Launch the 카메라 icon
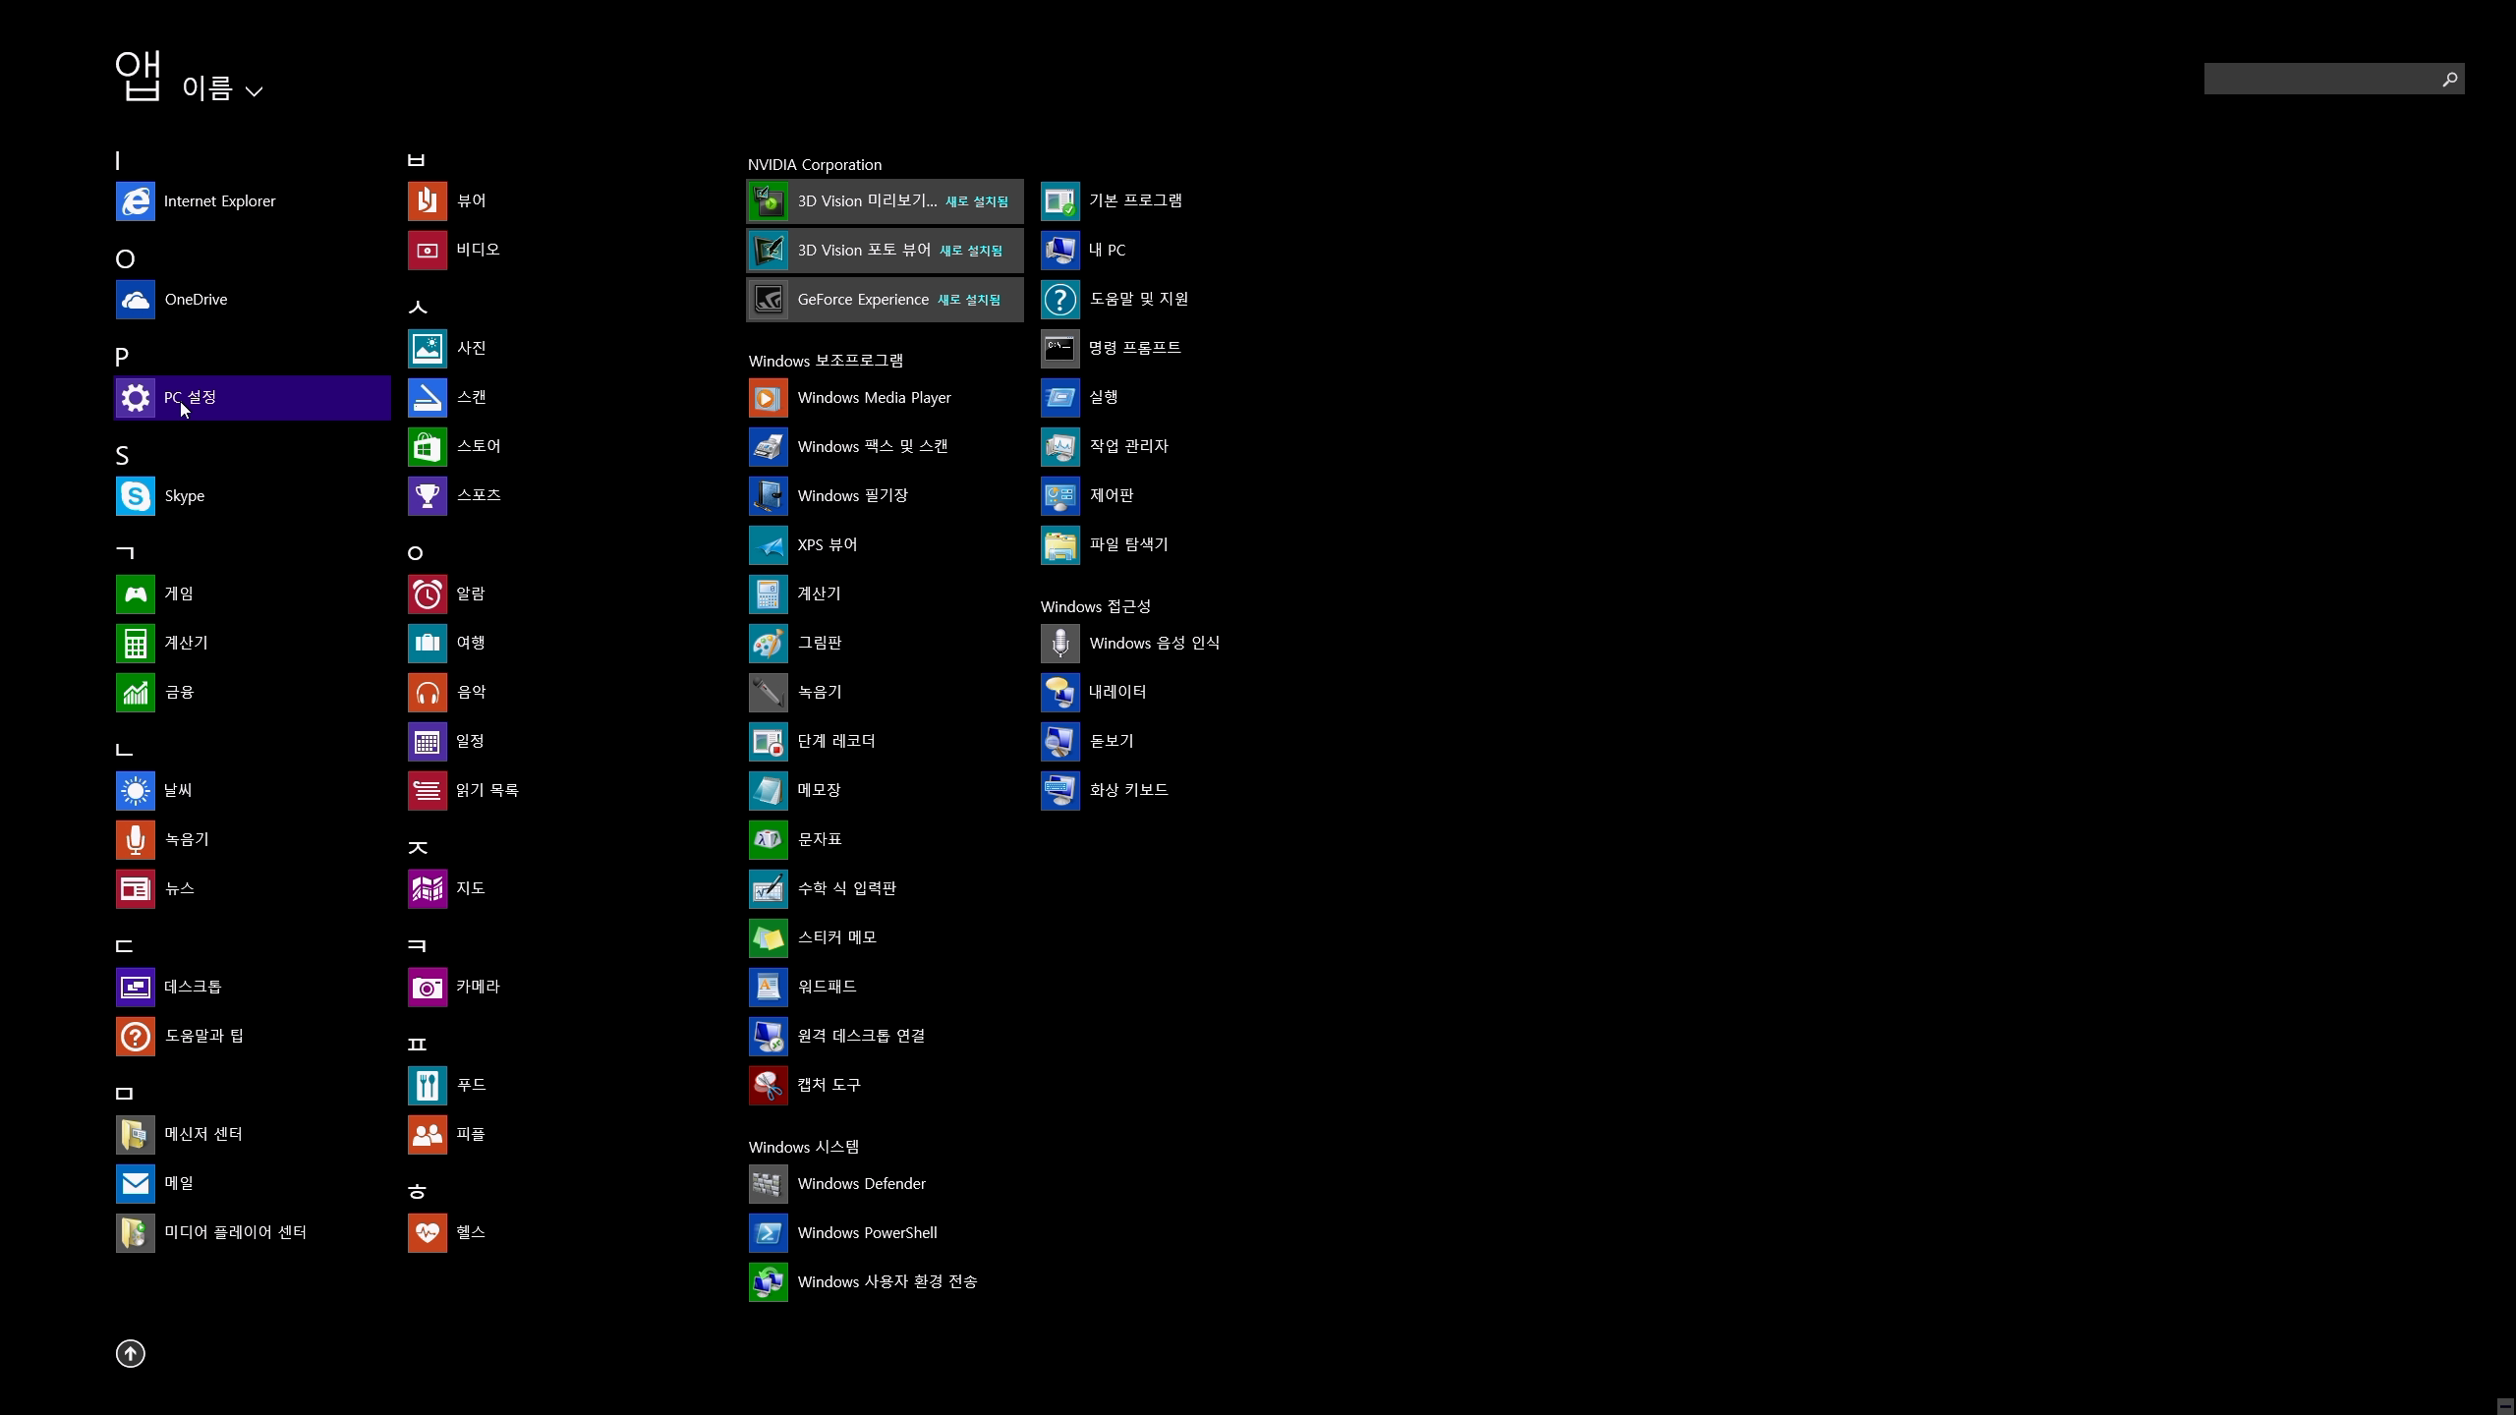The image size is (2516, 1415). pyautogui.click(x=428, y=988)
